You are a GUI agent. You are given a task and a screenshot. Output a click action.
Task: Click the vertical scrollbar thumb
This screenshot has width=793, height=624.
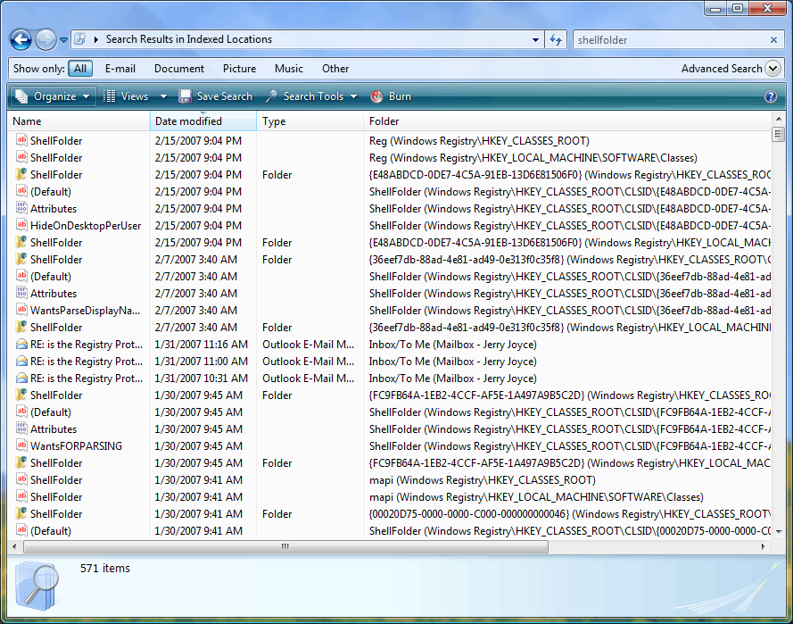coord(778,134)
